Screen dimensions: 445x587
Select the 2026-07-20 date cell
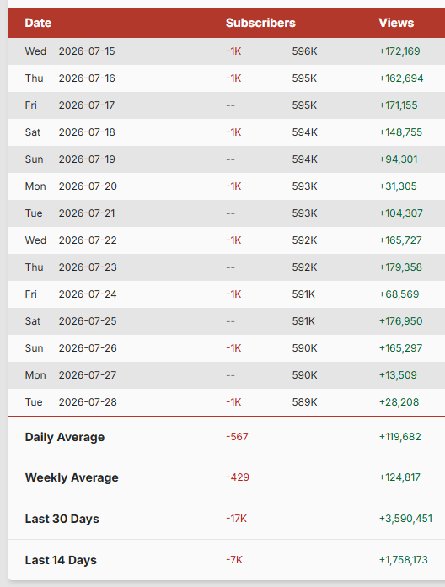tap(88, 186)
